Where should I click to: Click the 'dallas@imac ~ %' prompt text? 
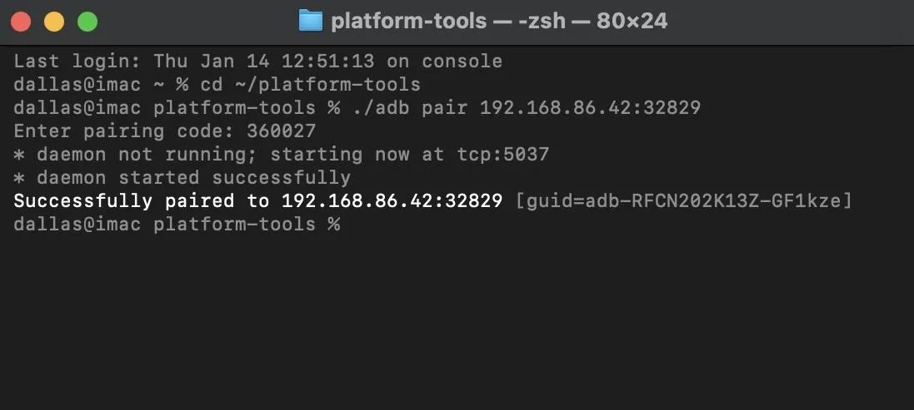pyautogui.click(x=101, y=84)
